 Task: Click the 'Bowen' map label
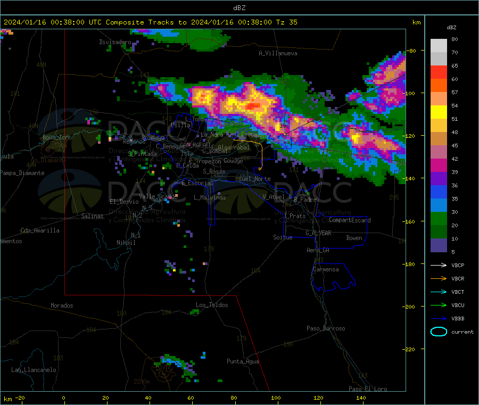pos(354,238)
